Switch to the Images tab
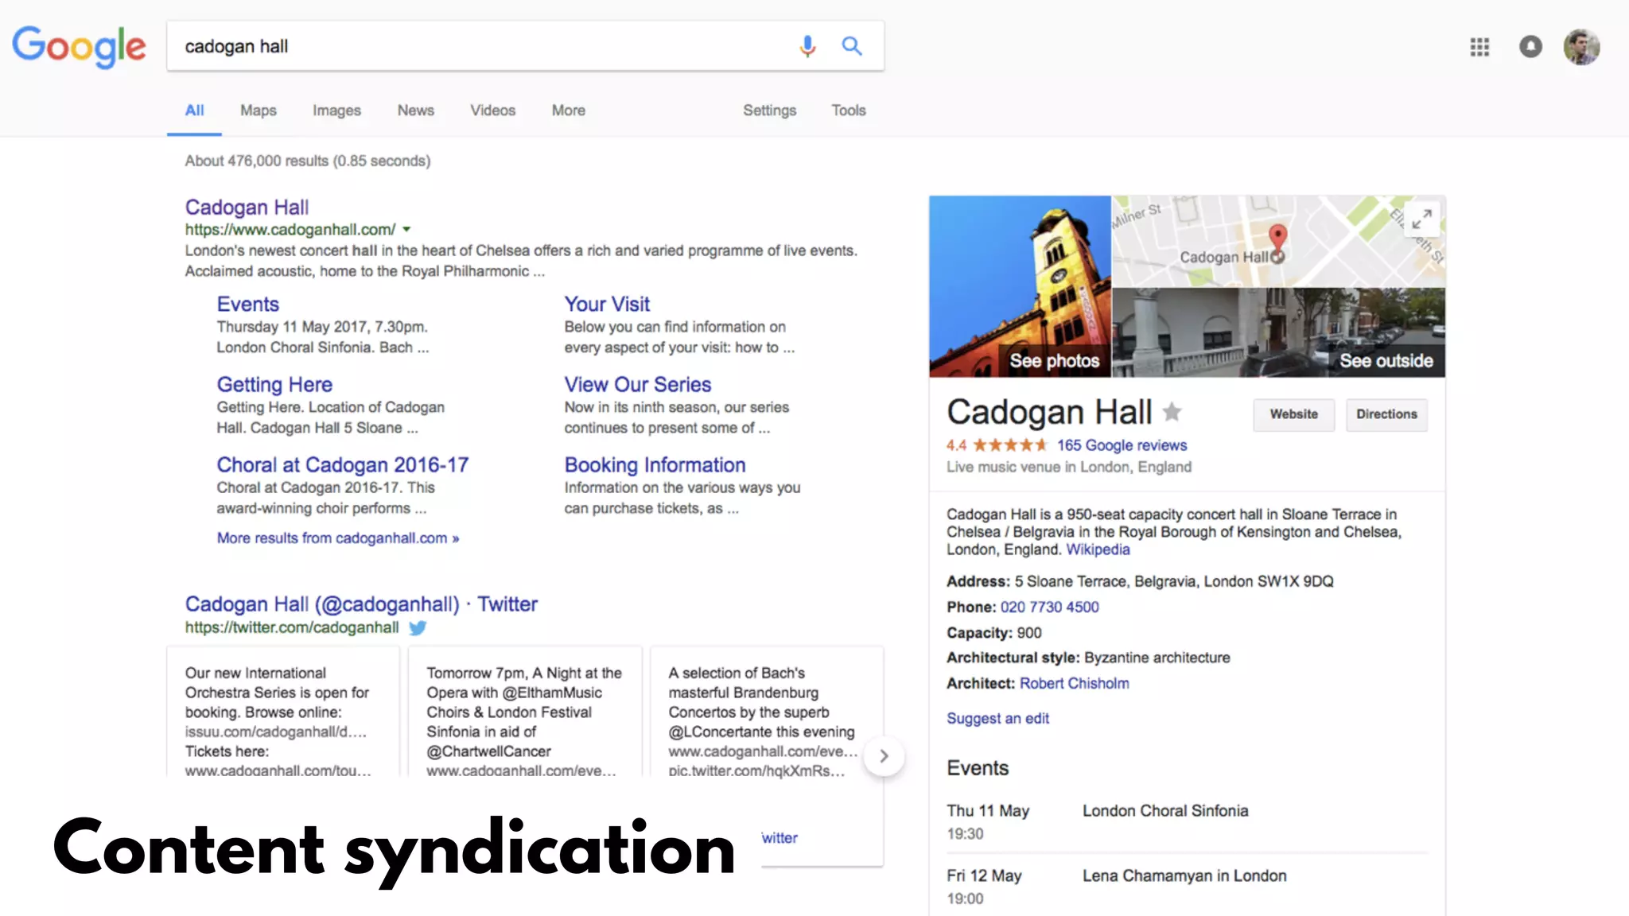1629x916 pixels. click(336, 111)
